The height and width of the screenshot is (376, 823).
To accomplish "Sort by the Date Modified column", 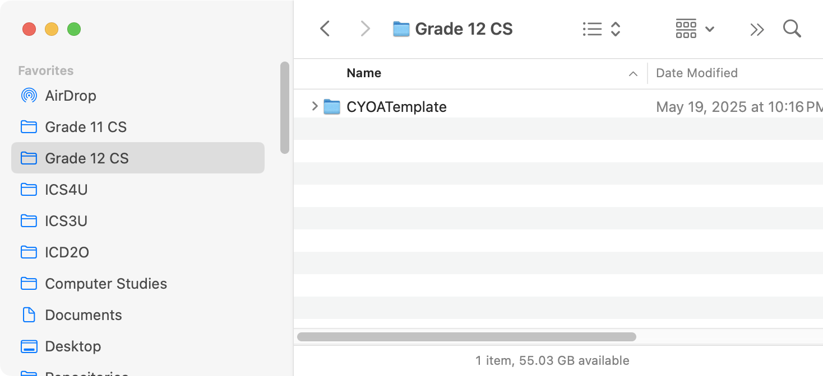I will click(697, 73).
